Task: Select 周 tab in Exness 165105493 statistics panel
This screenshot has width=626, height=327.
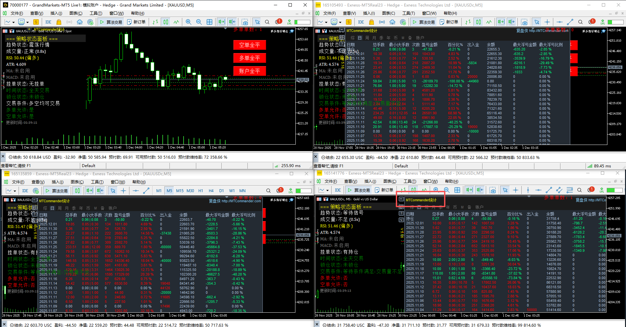Action: 367,38
